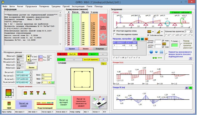Screen dimensions: 197x115
Task: Click the green ellipsis button next to L(м)
Action: click(x=53, y=82)
